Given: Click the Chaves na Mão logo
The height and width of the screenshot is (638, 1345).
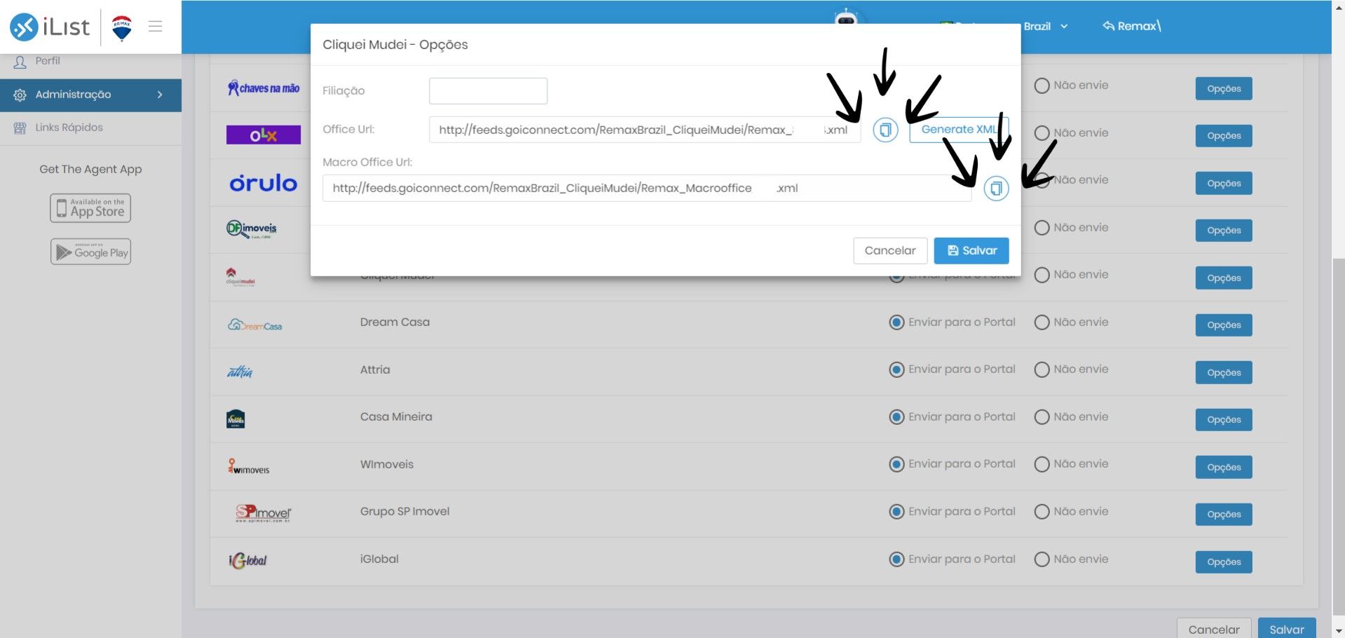Looking at the screenshot, I should tap(264, 88).
